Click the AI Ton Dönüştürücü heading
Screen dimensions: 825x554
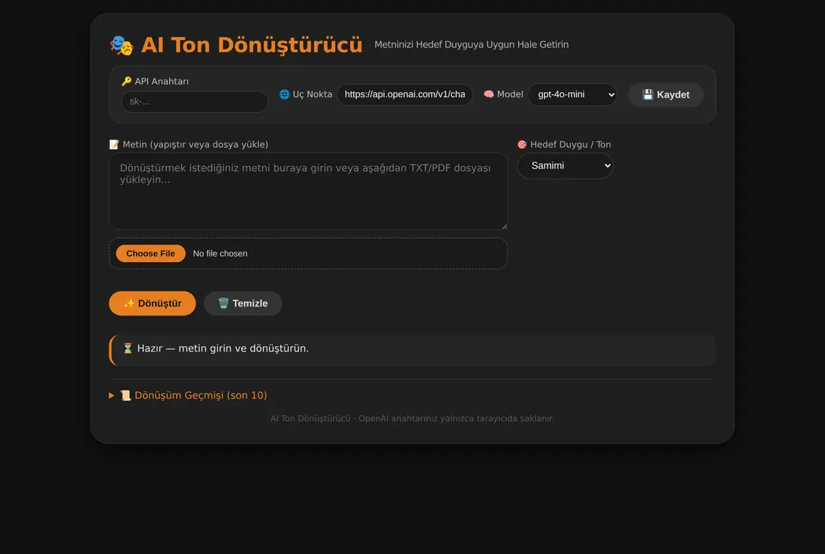click(252, 45)
